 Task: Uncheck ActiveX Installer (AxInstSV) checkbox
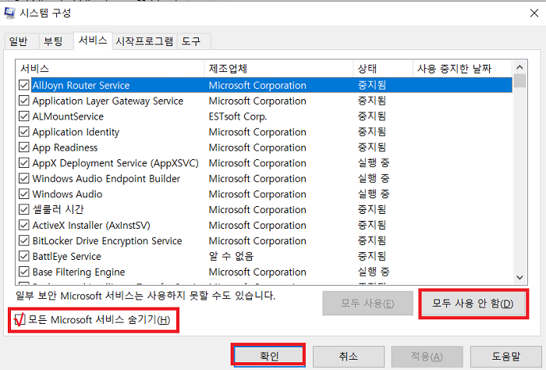(x=24, y=225)
